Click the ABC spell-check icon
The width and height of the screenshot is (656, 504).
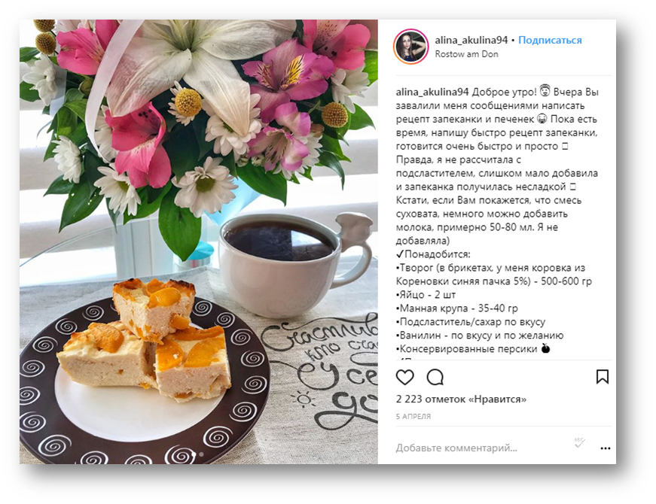pyautogui.click(x=579, y=442)
